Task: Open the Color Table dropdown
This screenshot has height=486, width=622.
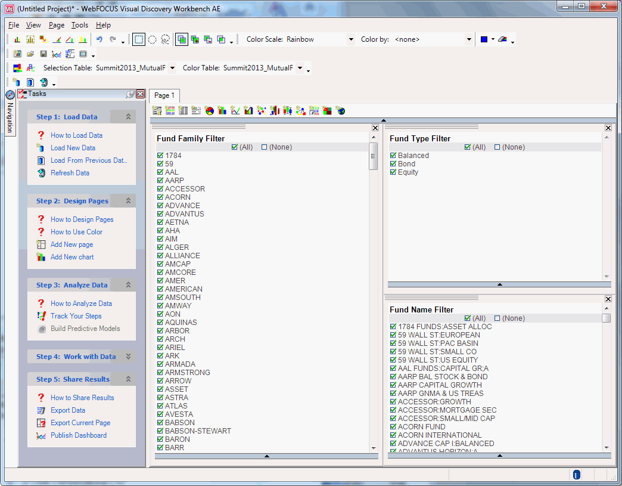Action: tap(300, 68)
